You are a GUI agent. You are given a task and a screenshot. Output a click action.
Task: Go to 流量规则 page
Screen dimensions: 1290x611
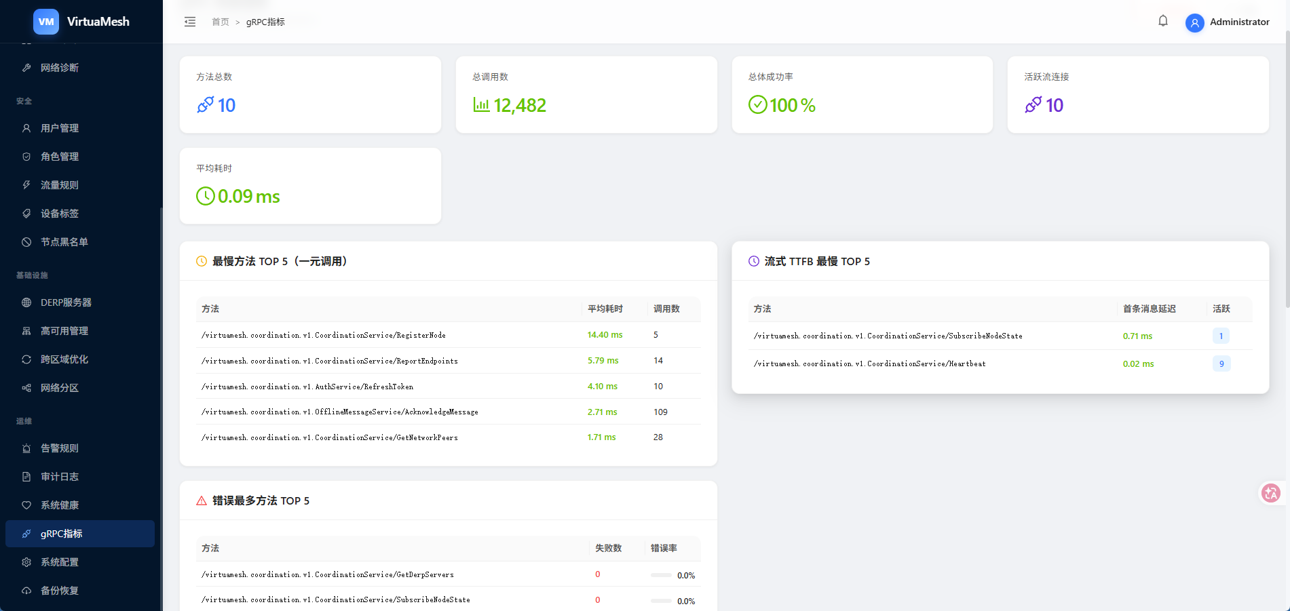coord(80,185)
